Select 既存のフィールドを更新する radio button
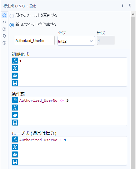 (12, 16)
